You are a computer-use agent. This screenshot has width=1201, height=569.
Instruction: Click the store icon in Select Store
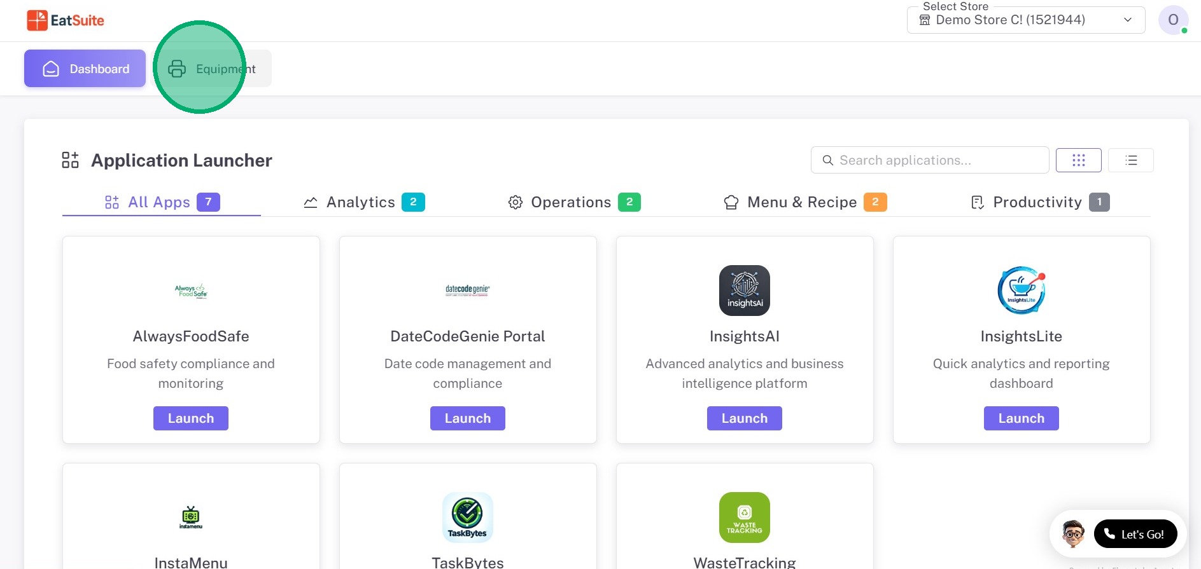pyautogui.click(x=925, y=20)
